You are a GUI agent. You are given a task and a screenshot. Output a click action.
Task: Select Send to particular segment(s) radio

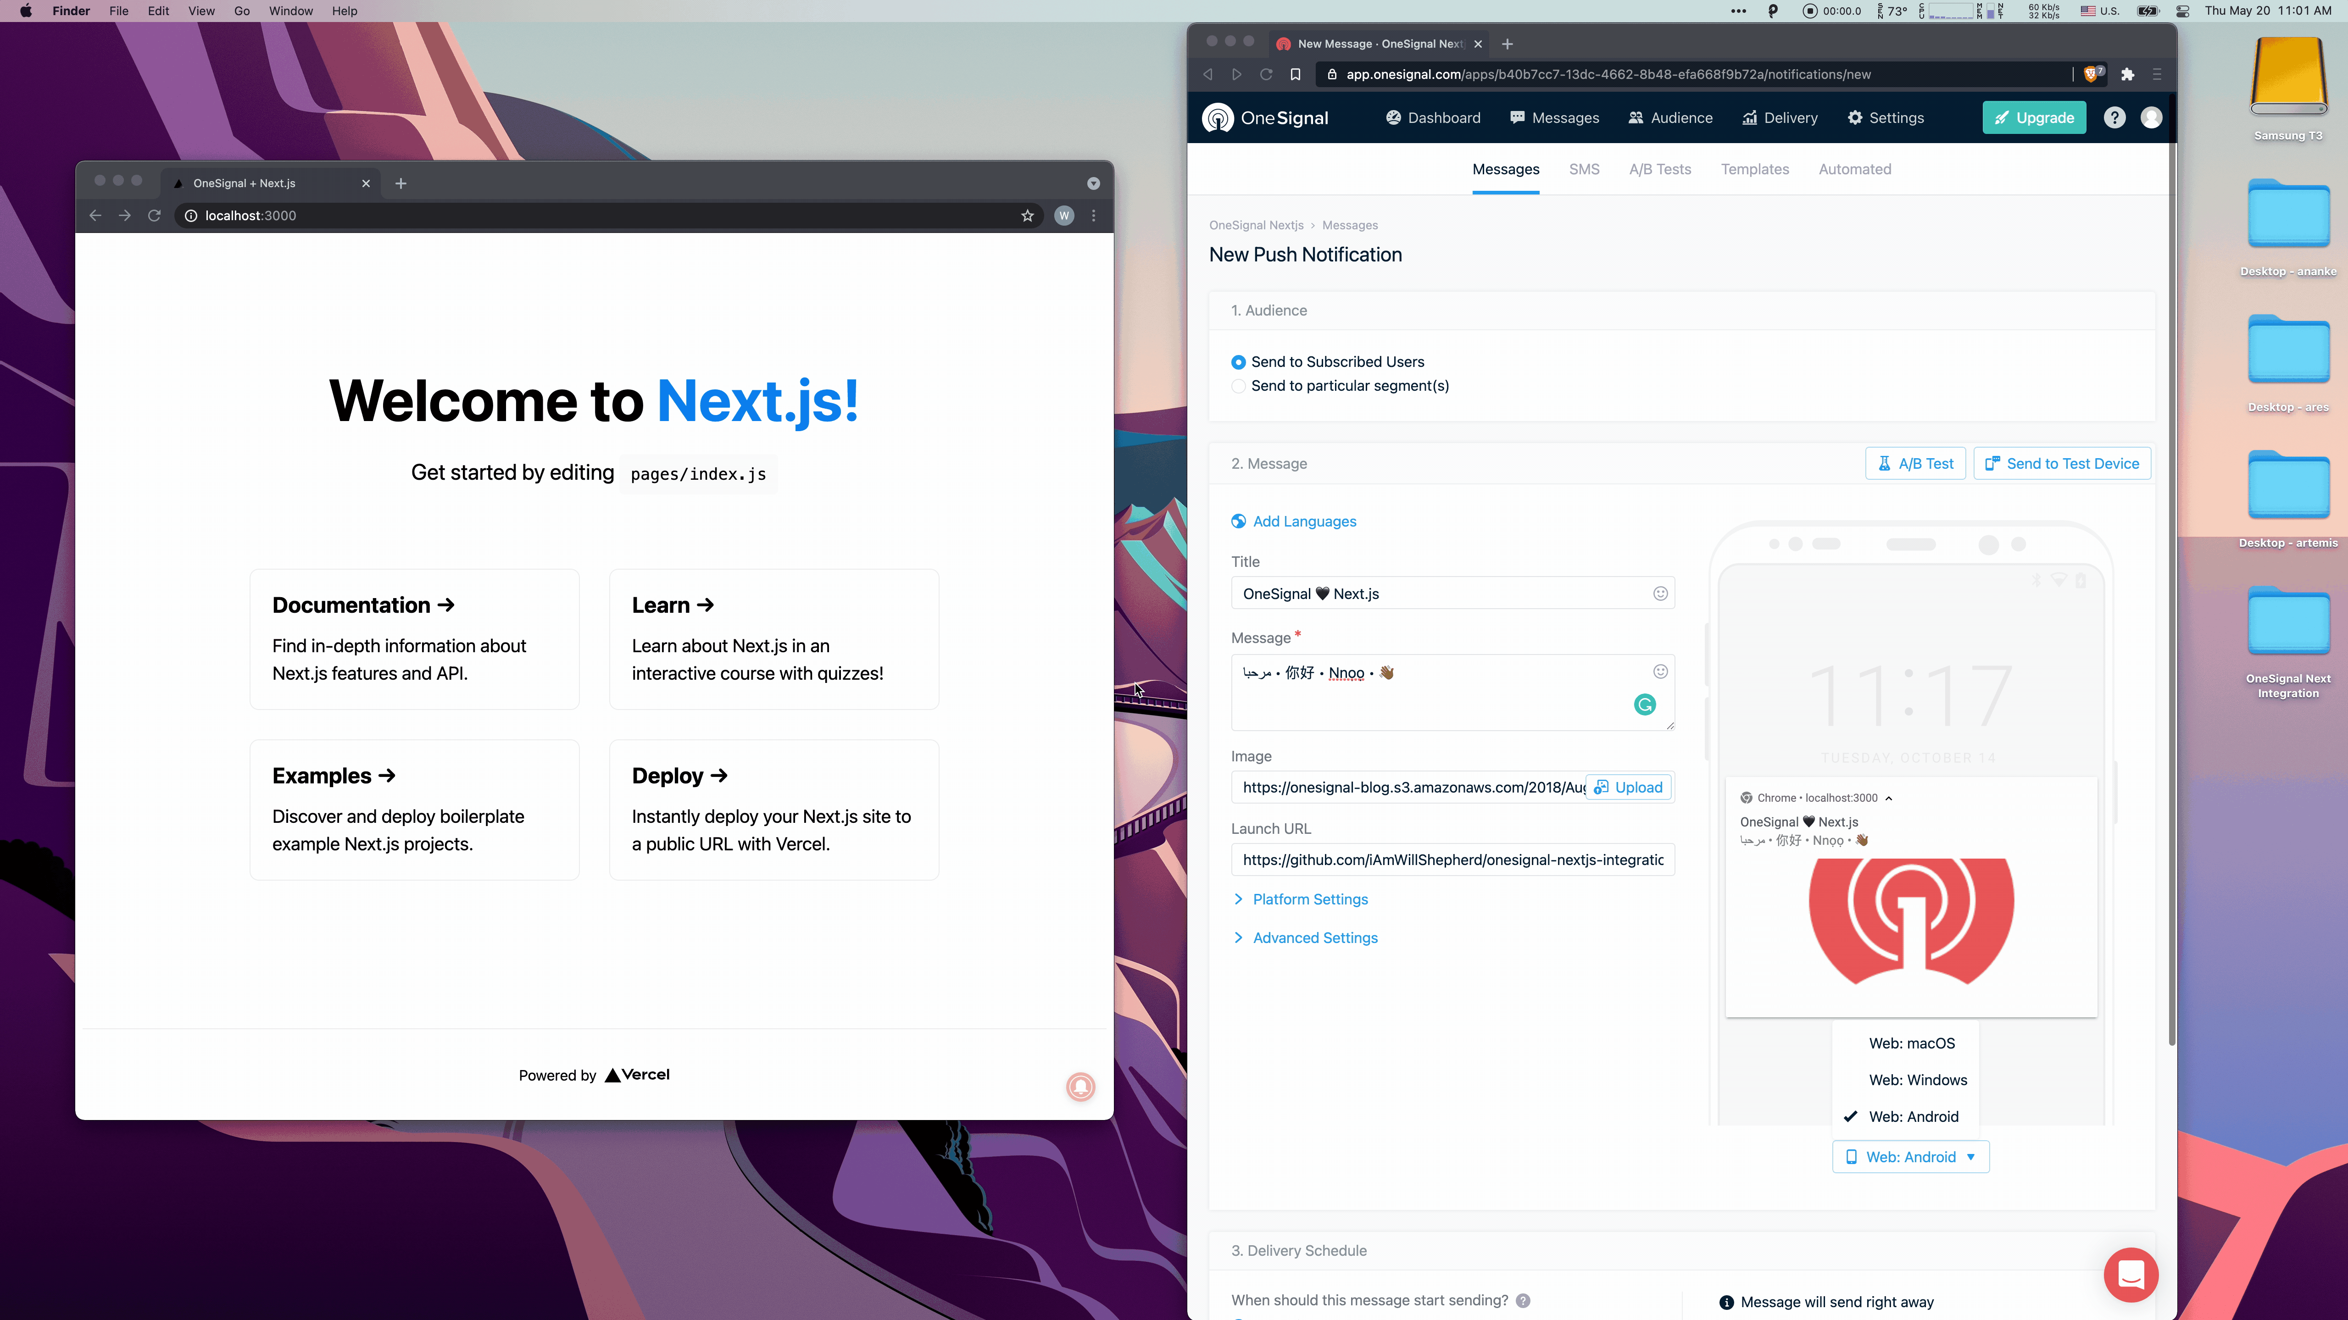point(1238,386)
